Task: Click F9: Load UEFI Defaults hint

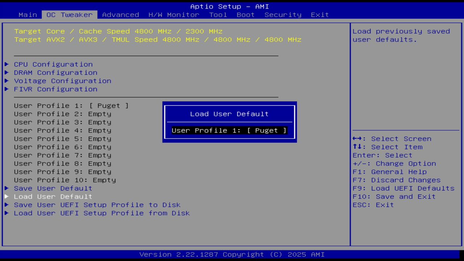Action: [x=403, y=188]
